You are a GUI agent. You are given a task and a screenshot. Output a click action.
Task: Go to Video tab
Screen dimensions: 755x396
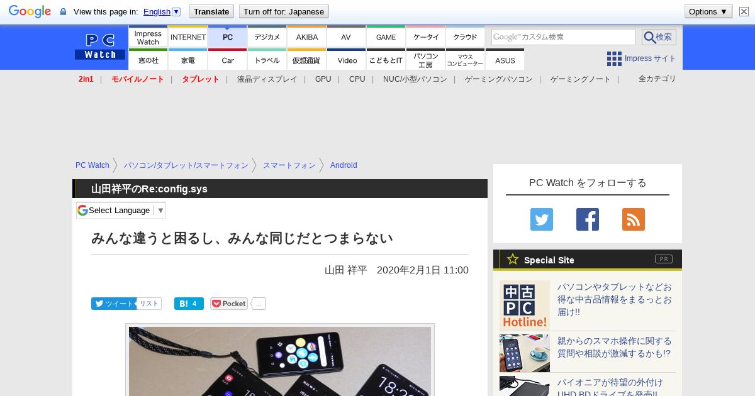click(347, 60)
